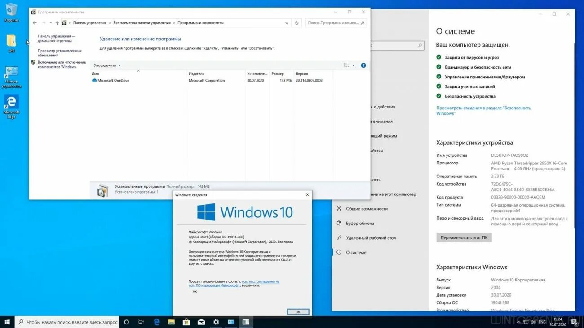Image resolution: width=584 pixels, height=328 pixels.
Task: Open Cortana from the taskbar
Action: pyautogui.click(x=126, y=322)
